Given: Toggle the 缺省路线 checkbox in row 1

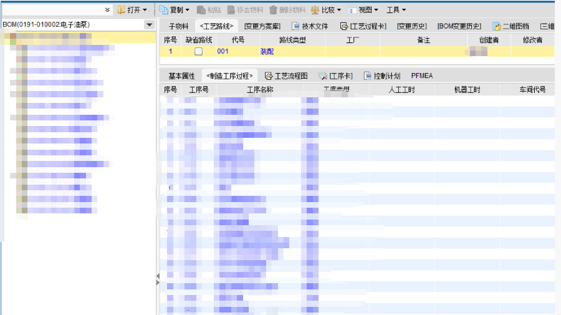Looking at the screenshot, I should tap(199, 52).
